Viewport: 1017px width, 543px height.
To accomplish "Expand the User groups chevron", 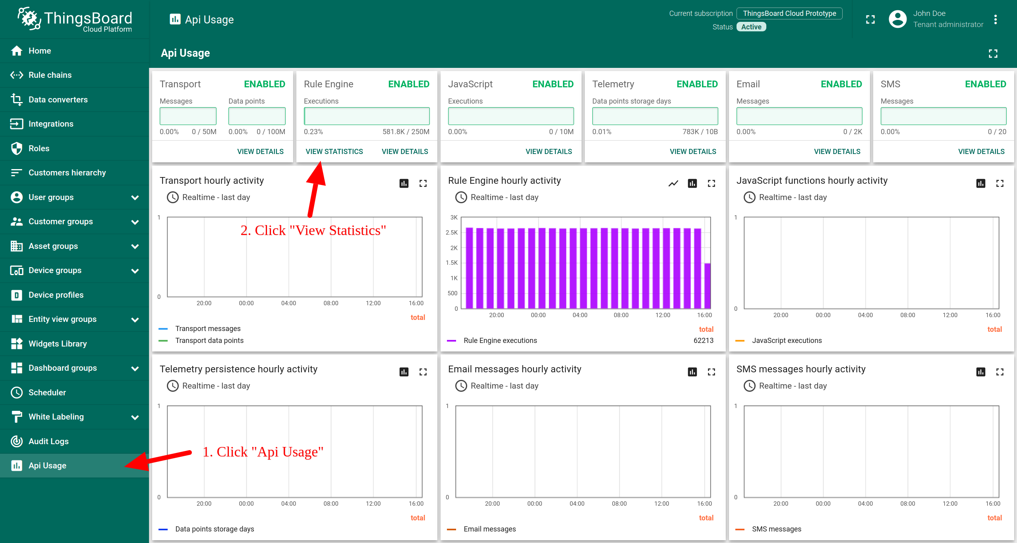I will (135, 197).
